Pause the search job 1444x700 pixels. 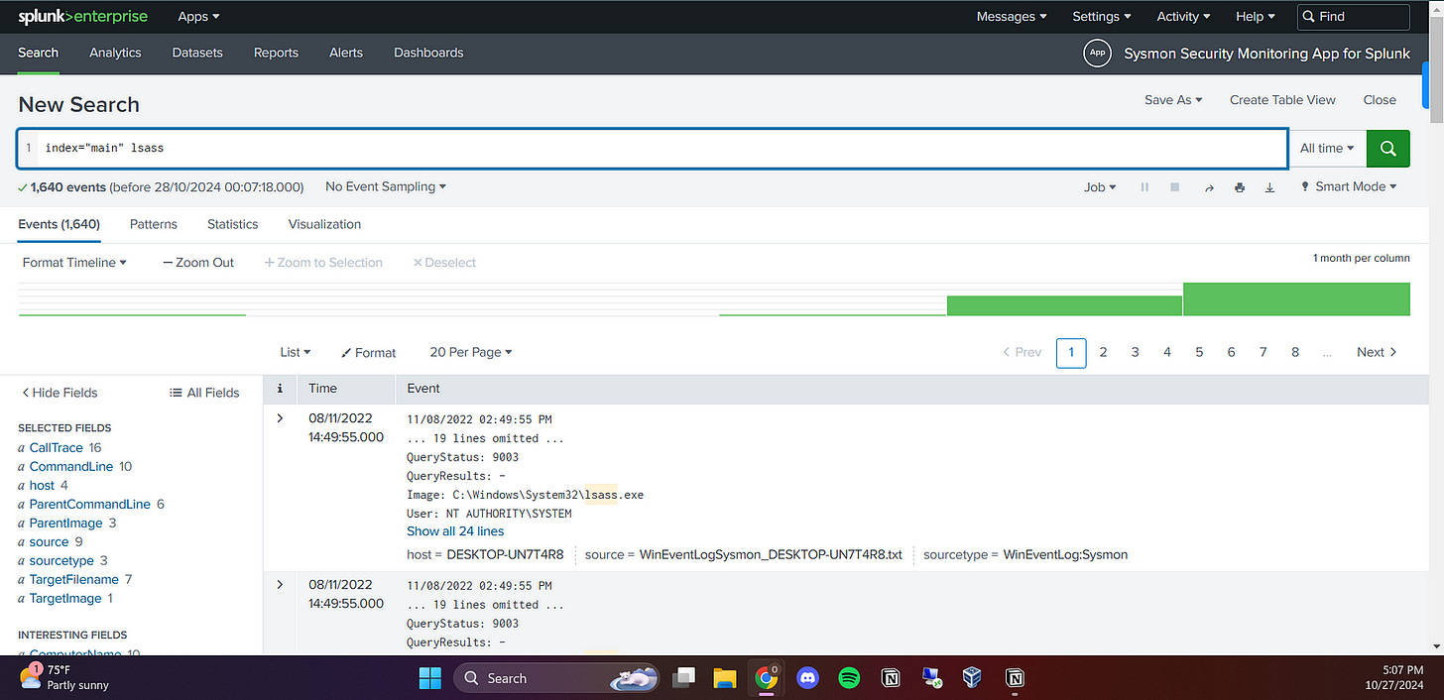1144,187
